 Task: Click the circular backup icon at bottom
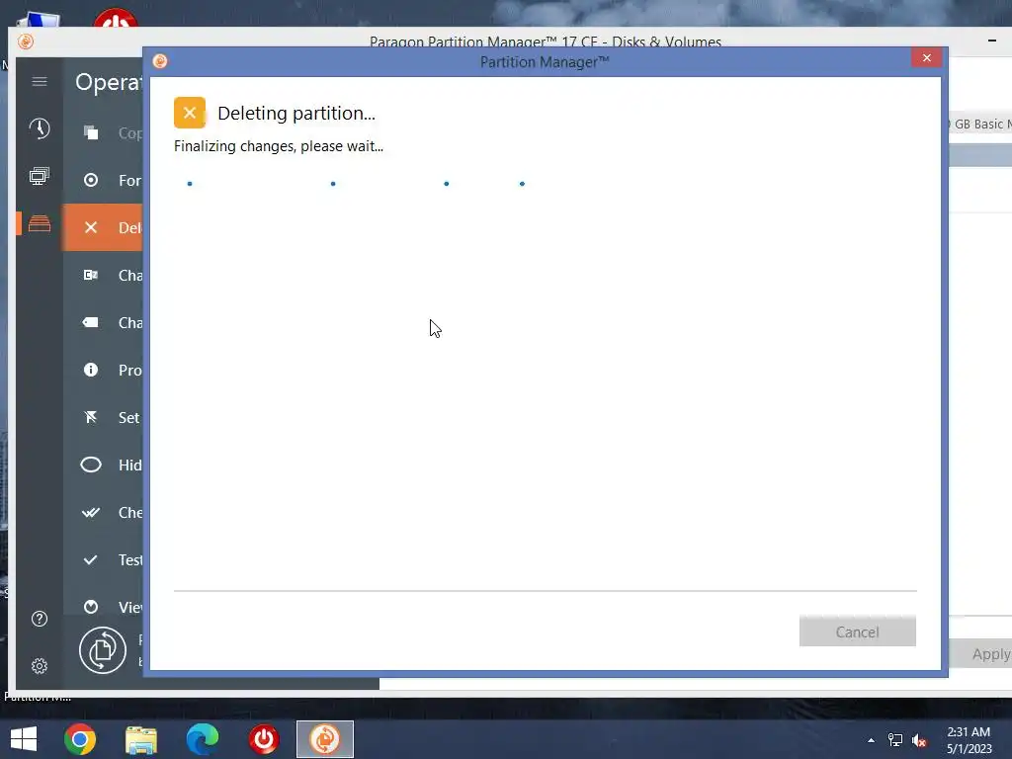point(103,650)
